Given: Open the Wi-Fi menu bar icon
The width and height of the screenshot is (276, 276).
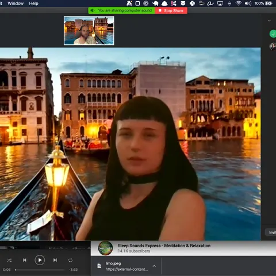Looking at the screenshot, I should 239,3.
